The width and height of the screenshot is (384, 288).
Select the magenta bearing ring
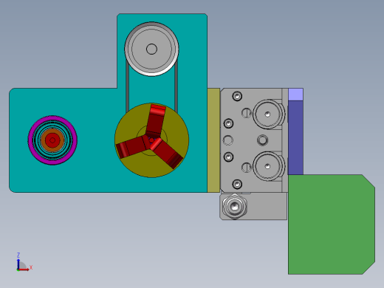[x=52, y=140]
